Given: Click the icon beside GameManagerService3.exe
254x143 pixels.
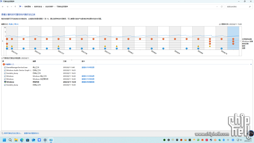Looking at the screenshot, I should click(x=5, y=67).
